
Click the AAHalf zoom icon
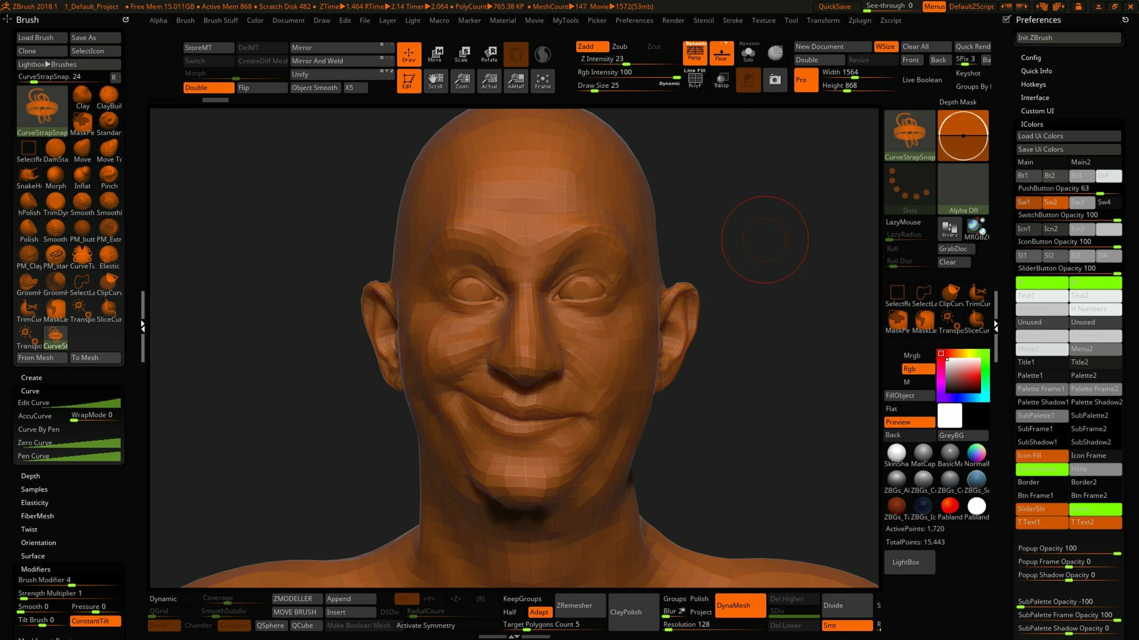(516, 81)
